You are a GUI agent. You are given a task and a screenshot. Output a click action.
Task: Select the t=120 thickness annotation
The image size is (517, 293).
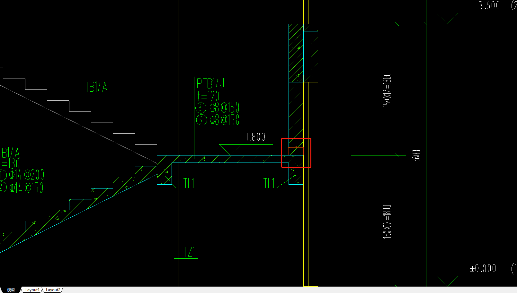(x=208, y=96)
